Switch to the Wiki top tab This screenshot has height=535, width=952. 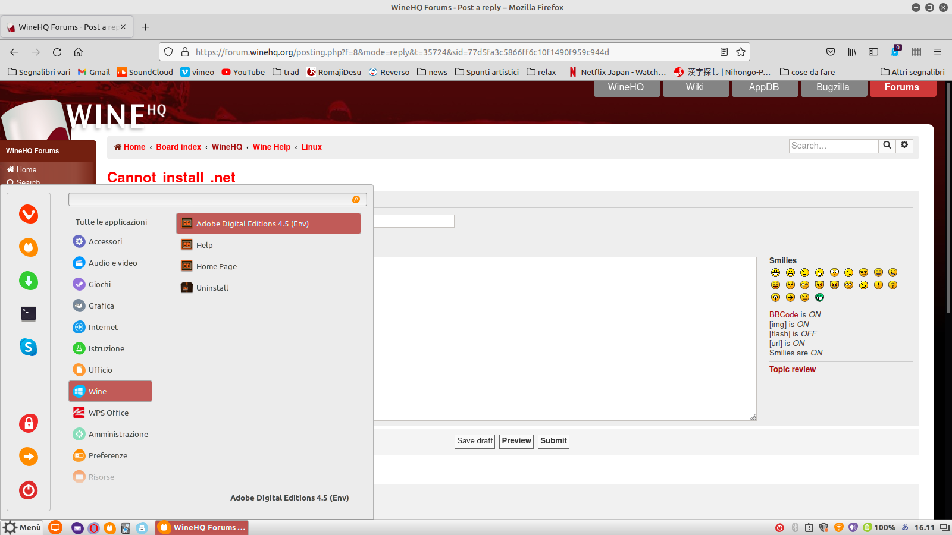click(x=696, y=87)
